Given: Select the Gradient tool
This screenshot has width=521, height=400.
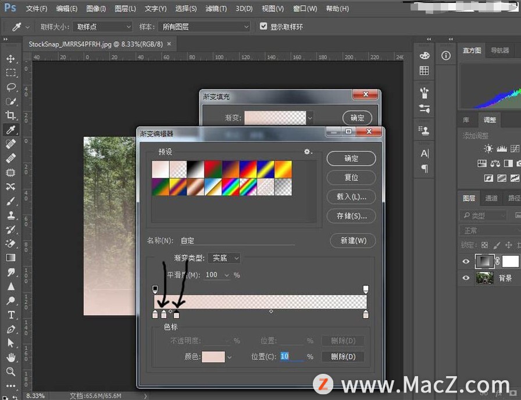Looking at the screenshot, I should coord(10,258).
